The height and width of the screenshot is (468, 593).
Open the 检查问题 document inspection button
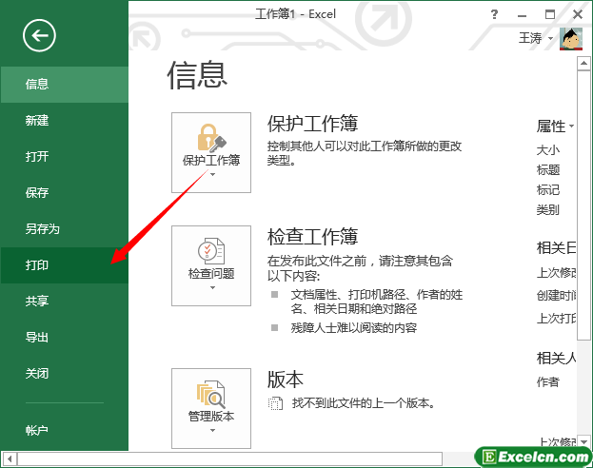tap(211, 265)
